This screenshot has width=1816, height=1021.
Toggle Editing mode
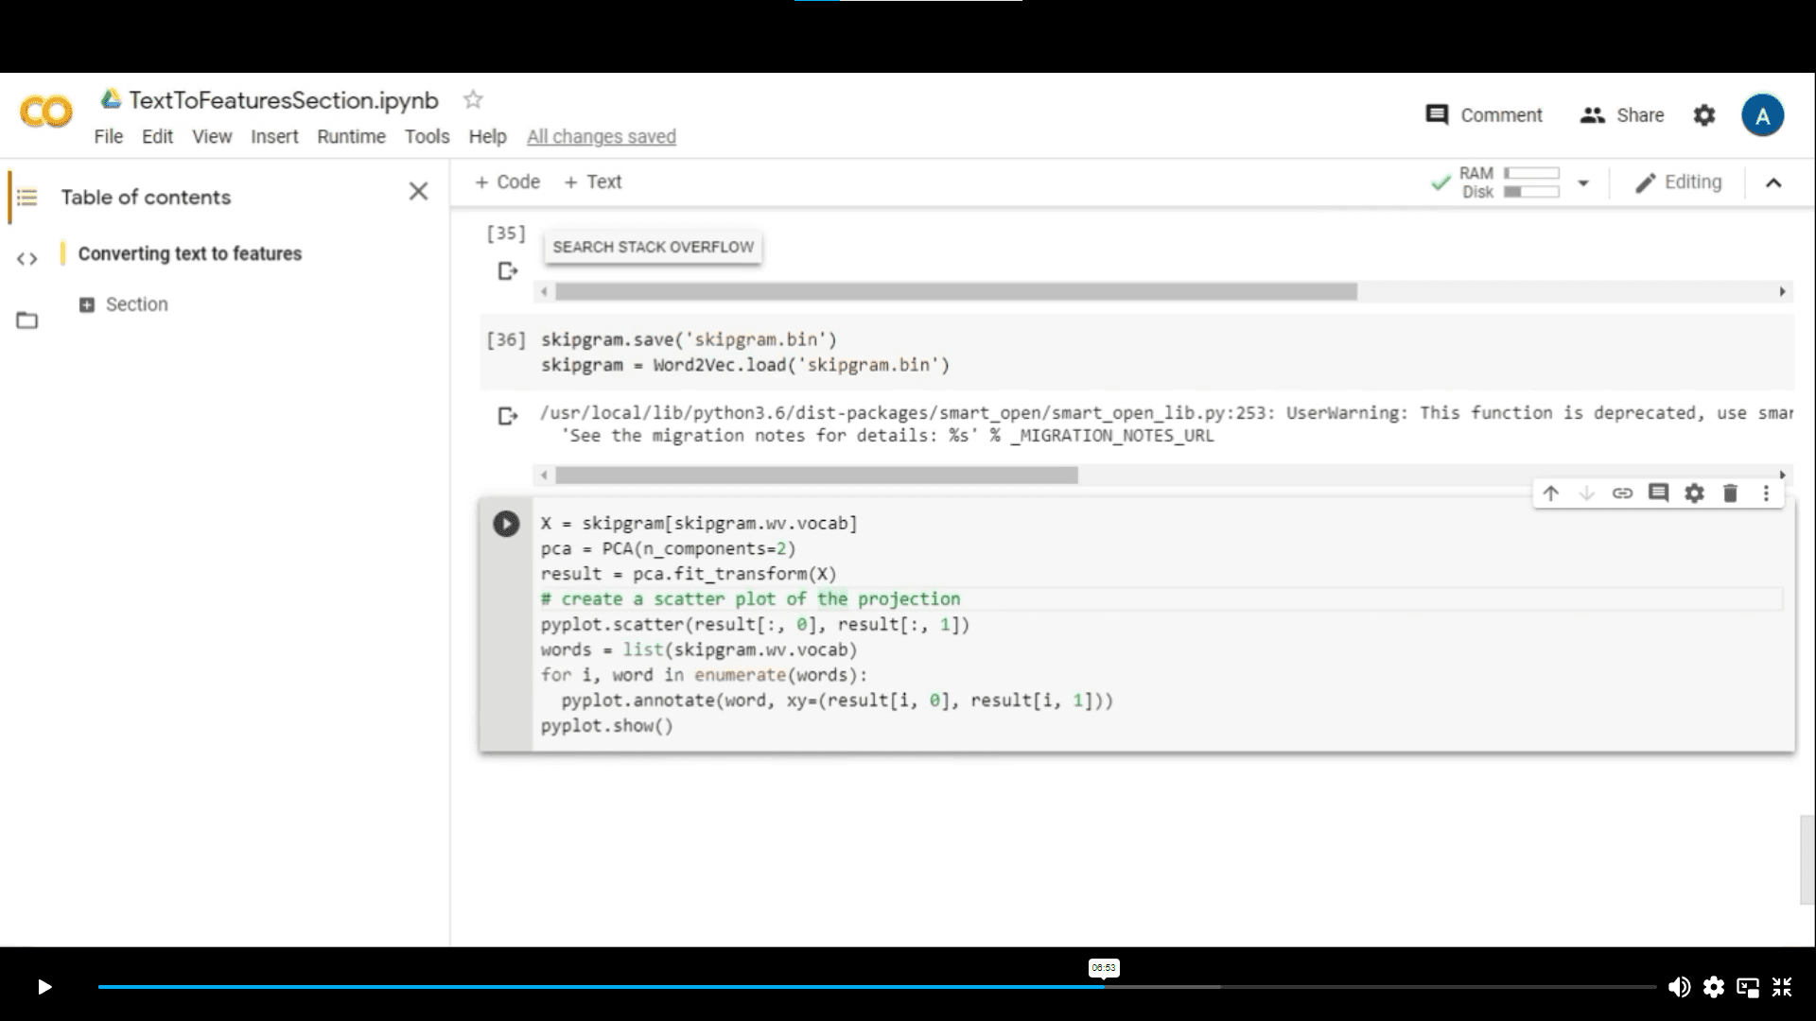[1679, 182]
